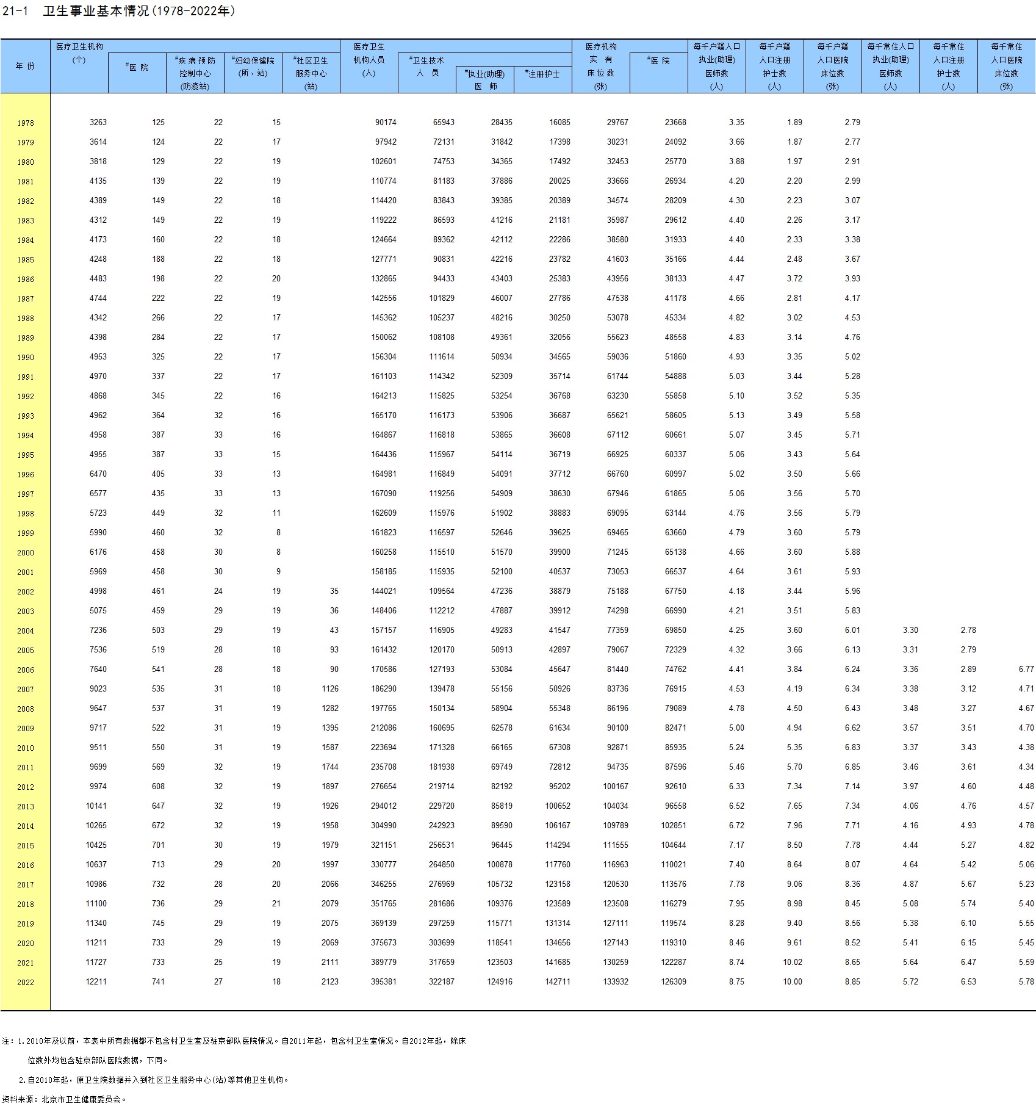Click community center value 35 for 2002
Viewport: 1036px width, 1109px height.
click(334, 591)
